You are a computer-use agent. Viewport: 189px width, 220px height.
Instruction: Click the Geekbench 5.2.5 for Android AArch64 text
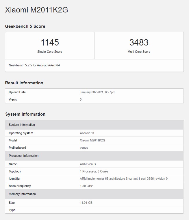coord(34,66)
